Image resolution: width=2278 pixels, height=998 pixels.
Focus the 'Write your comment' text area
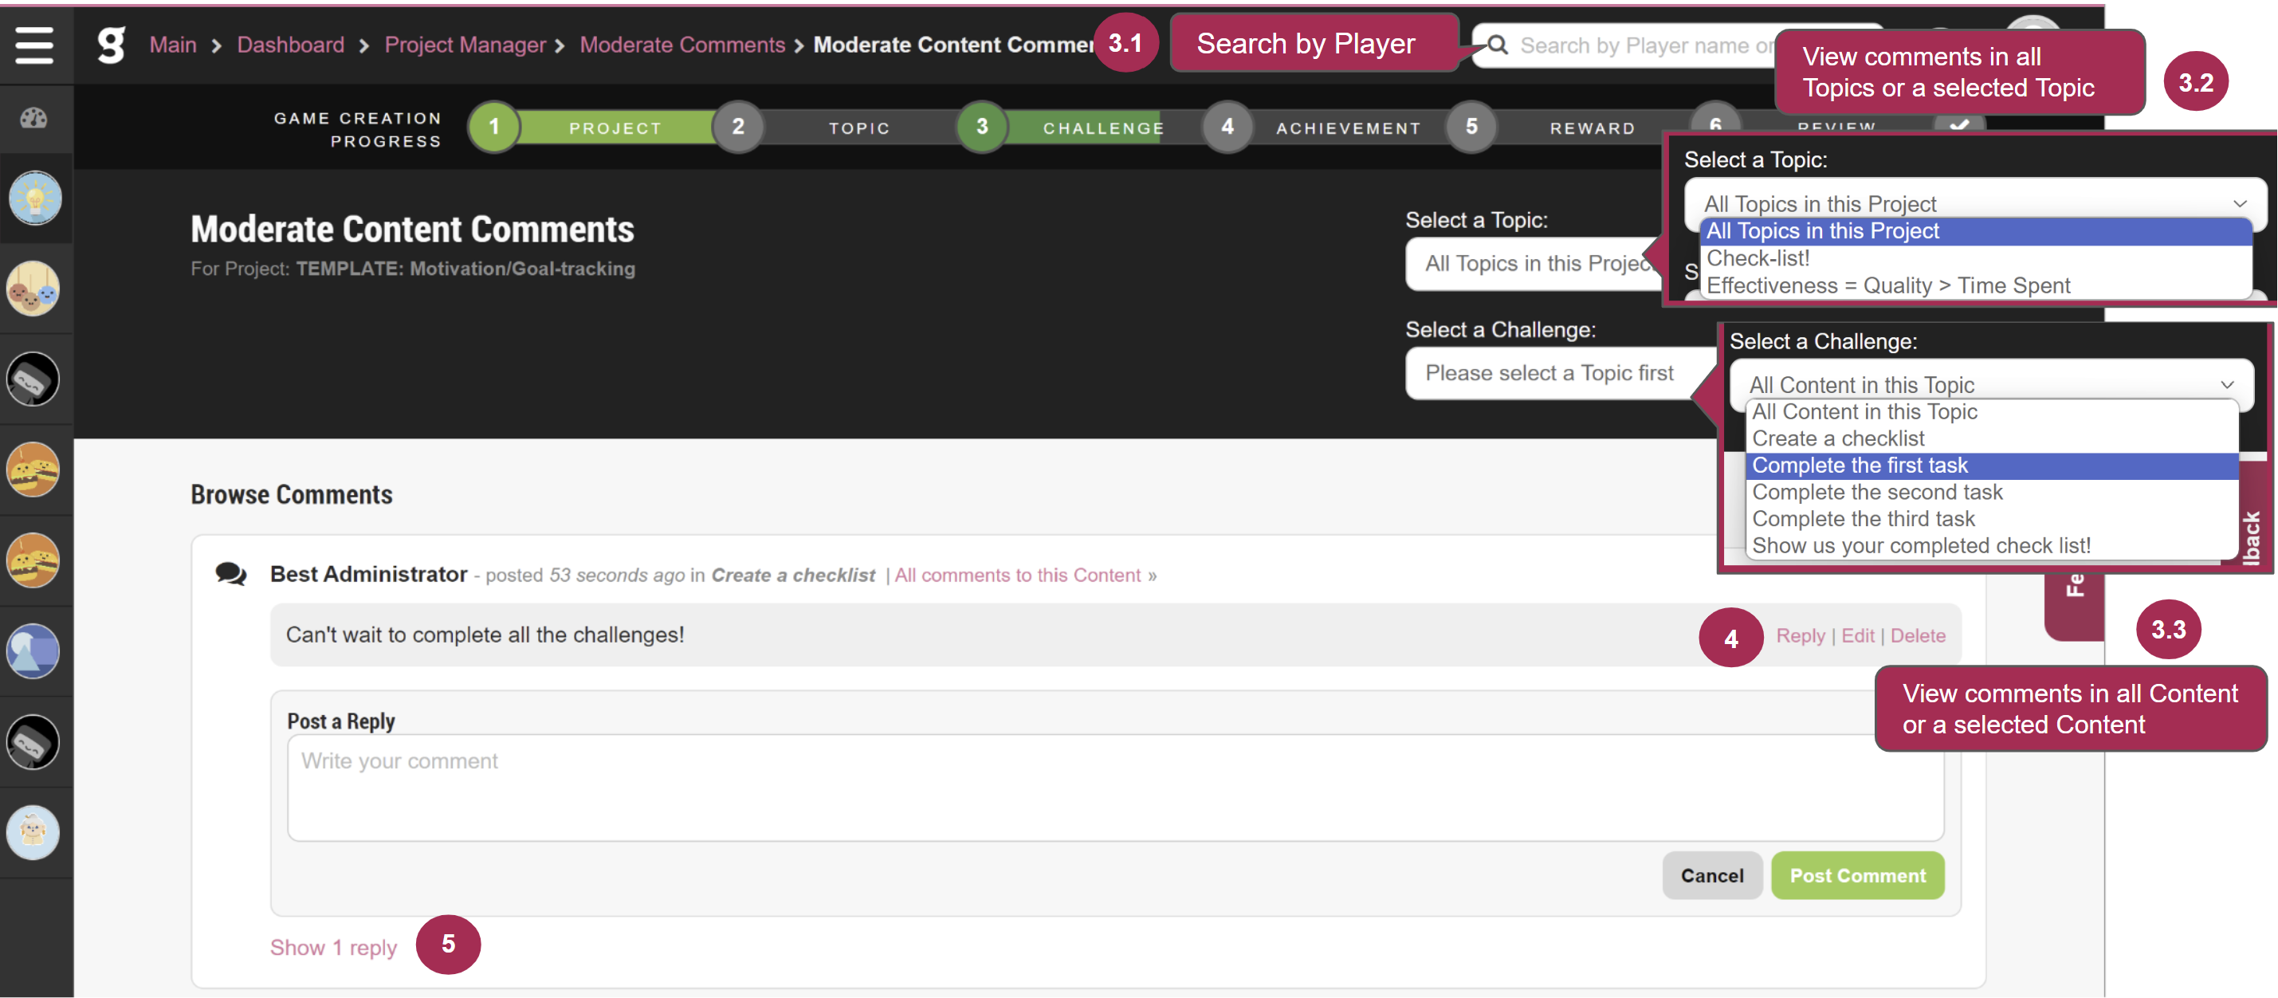click(x=1116, y=788)
